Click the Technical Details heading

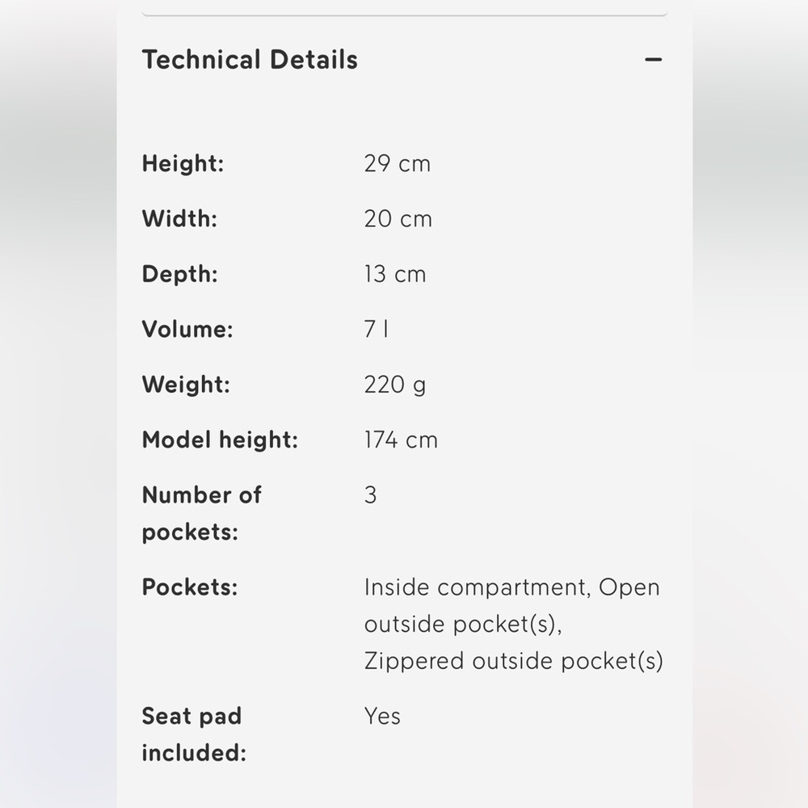click(x=250, y=60)
